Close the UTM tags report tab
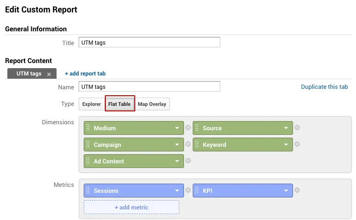 pyautogui.click(x=49, y=74)
